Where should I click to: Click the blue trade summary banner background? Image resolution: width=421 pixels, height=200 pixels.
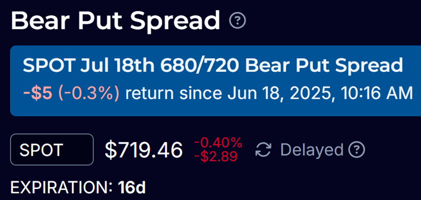pos(215,81)
